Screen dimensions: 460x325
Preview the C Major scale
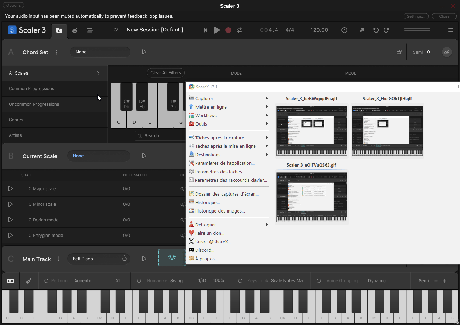click(x=11, y=189)
